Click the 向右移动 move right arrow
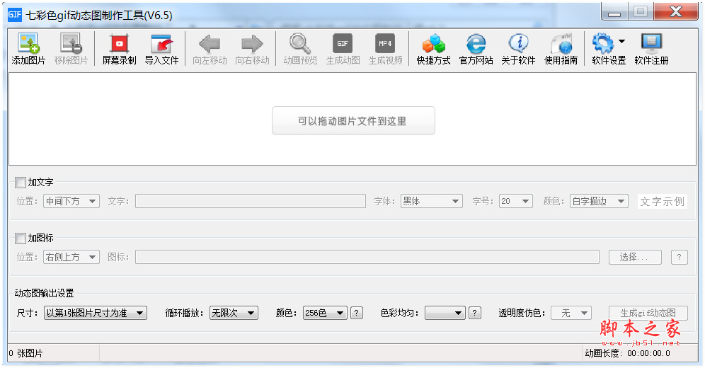This screenshot has width=705, height=368. [x=252, y=44]
